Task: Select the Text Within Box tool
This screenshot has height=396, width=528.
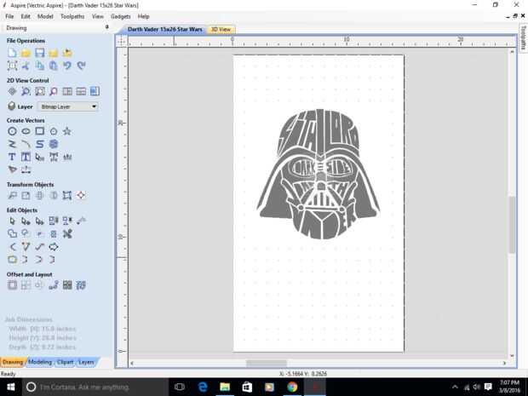Action: 26,157
